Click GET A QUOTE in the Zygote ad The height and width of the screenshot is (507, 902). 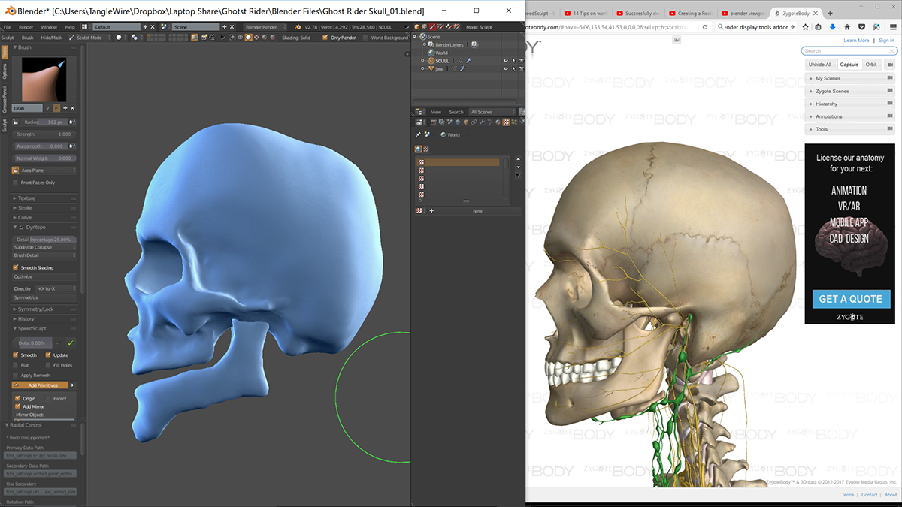pos(850,299)
